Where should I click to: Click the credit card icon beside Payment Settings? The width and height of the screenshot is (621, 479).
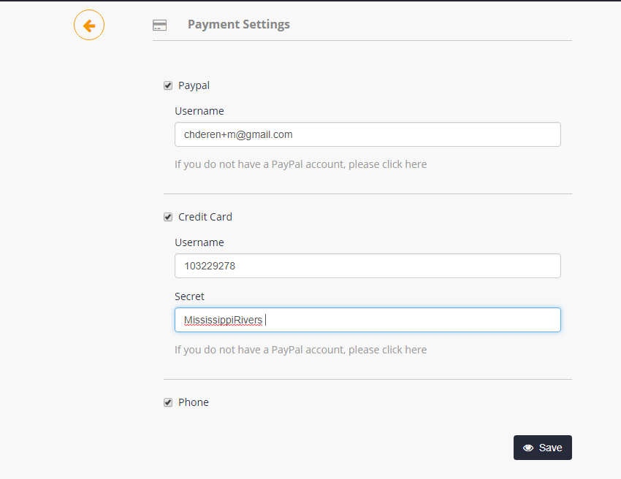159,26
